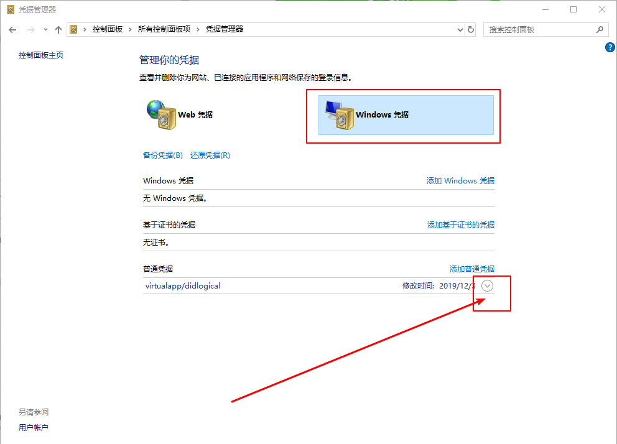617x444 pixels.
Task: Click the up arrow to go up
Action: click(58, 29)
